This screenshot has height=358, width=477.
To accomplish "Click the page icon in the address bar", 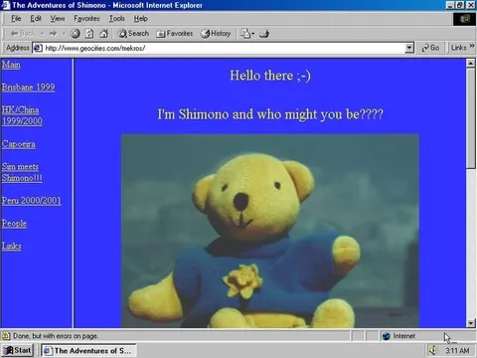I will point(38,48).
